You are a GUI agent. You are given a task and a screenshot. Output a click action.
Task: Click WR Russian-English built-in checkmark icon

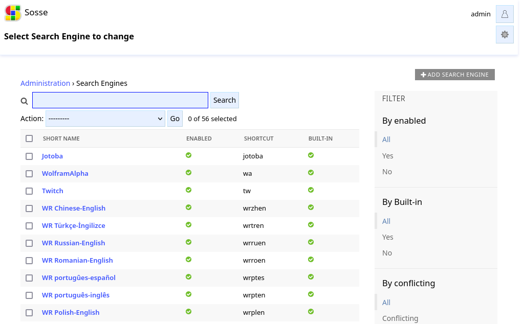pos(311,242)
